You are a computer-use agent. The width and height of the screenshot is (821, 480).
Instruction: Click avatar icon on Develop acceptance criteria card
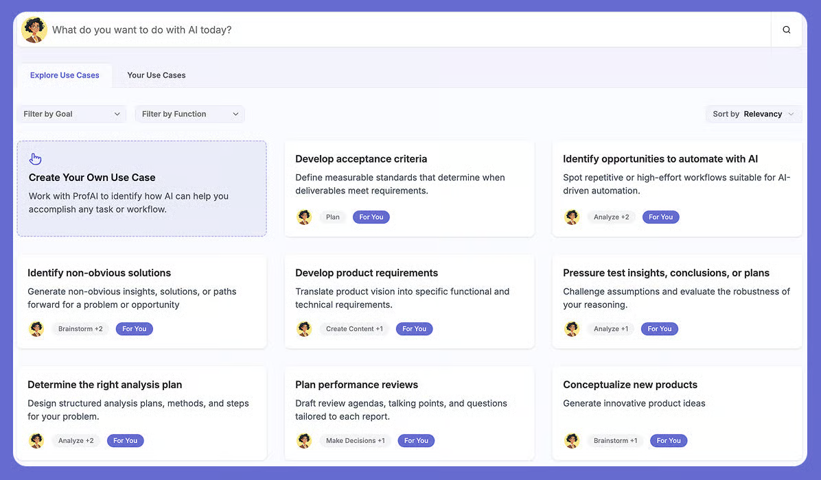tap(304, 217)
